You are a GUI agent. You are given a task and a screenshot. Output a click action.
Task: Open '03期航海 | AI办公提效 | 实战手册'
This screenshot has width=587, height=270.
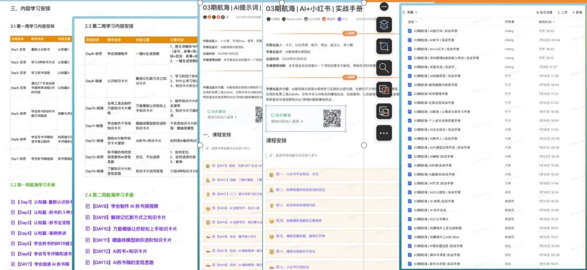click(x=437, y=192)
